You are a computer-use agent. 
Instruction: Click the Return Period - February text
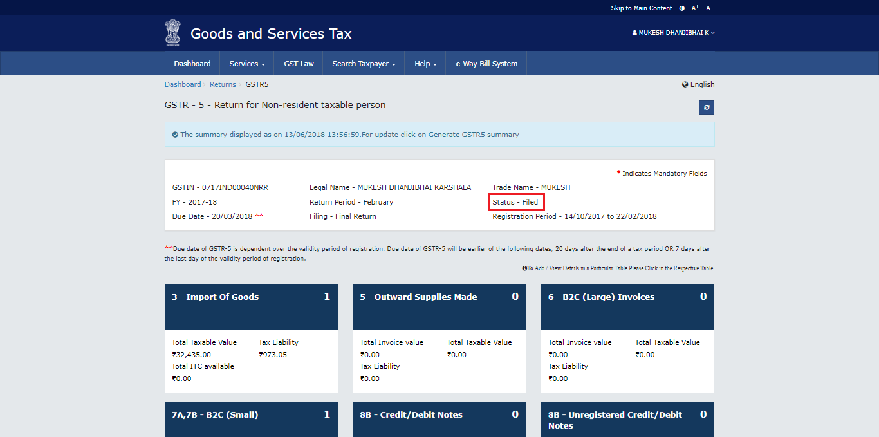click(351, 202)
